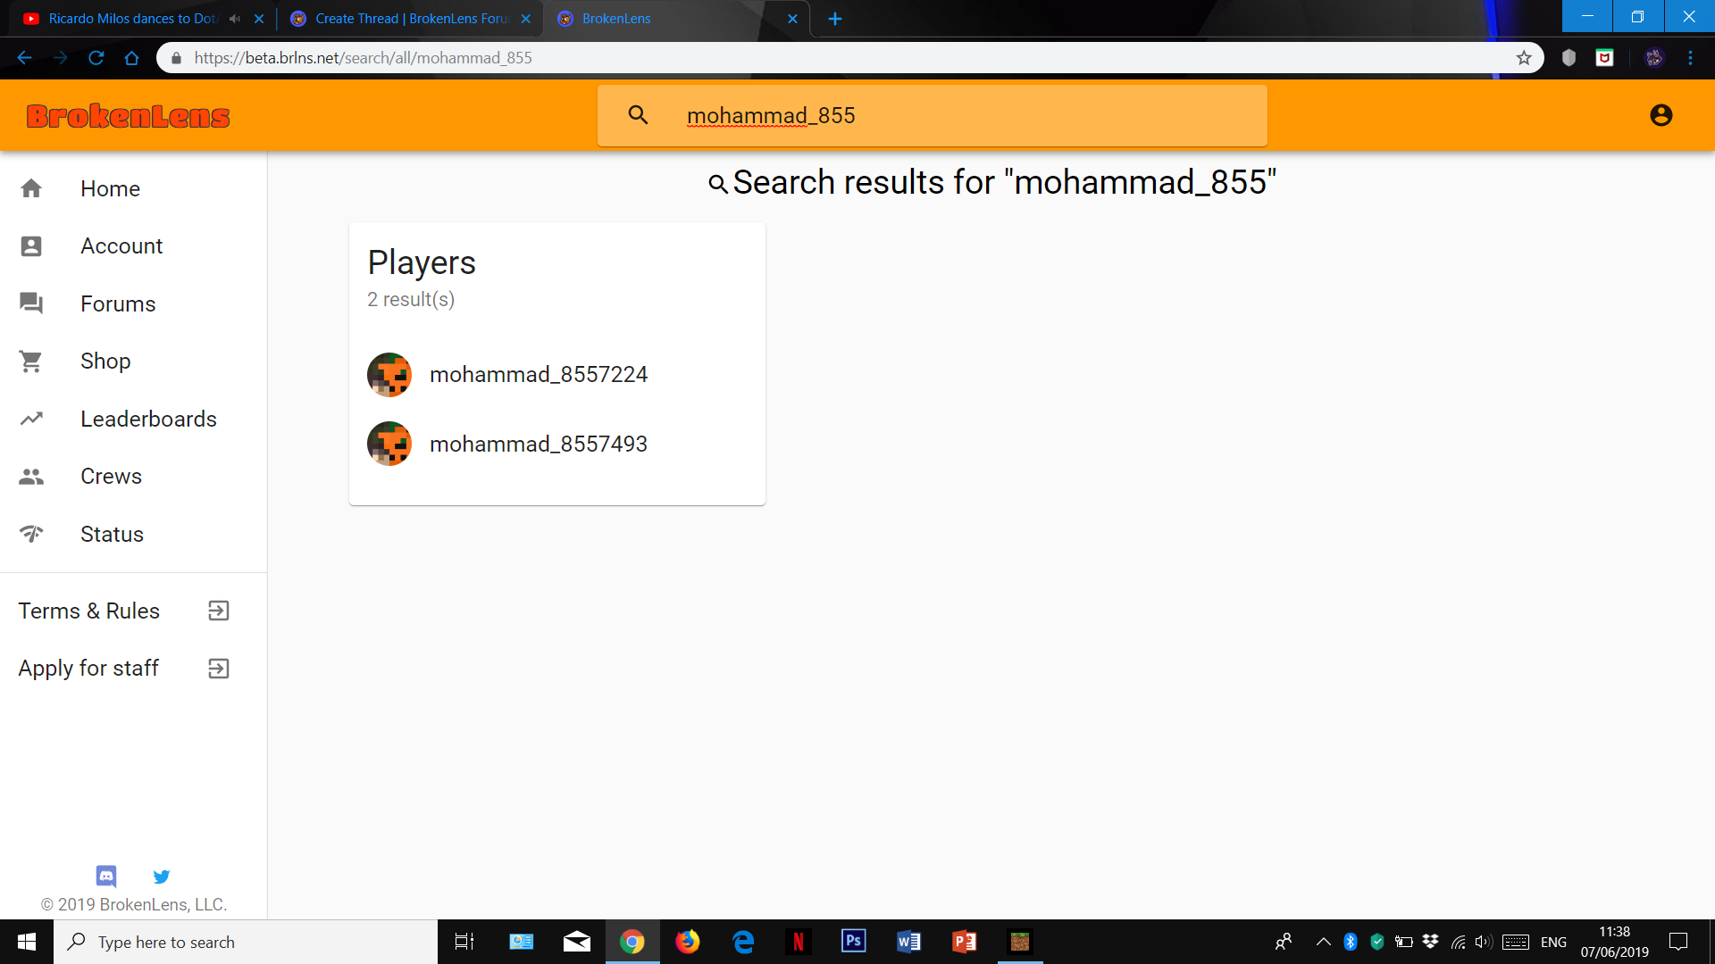1715x964 pixels.
Task: Click the browser home button
Action: (x=131, y=58)
